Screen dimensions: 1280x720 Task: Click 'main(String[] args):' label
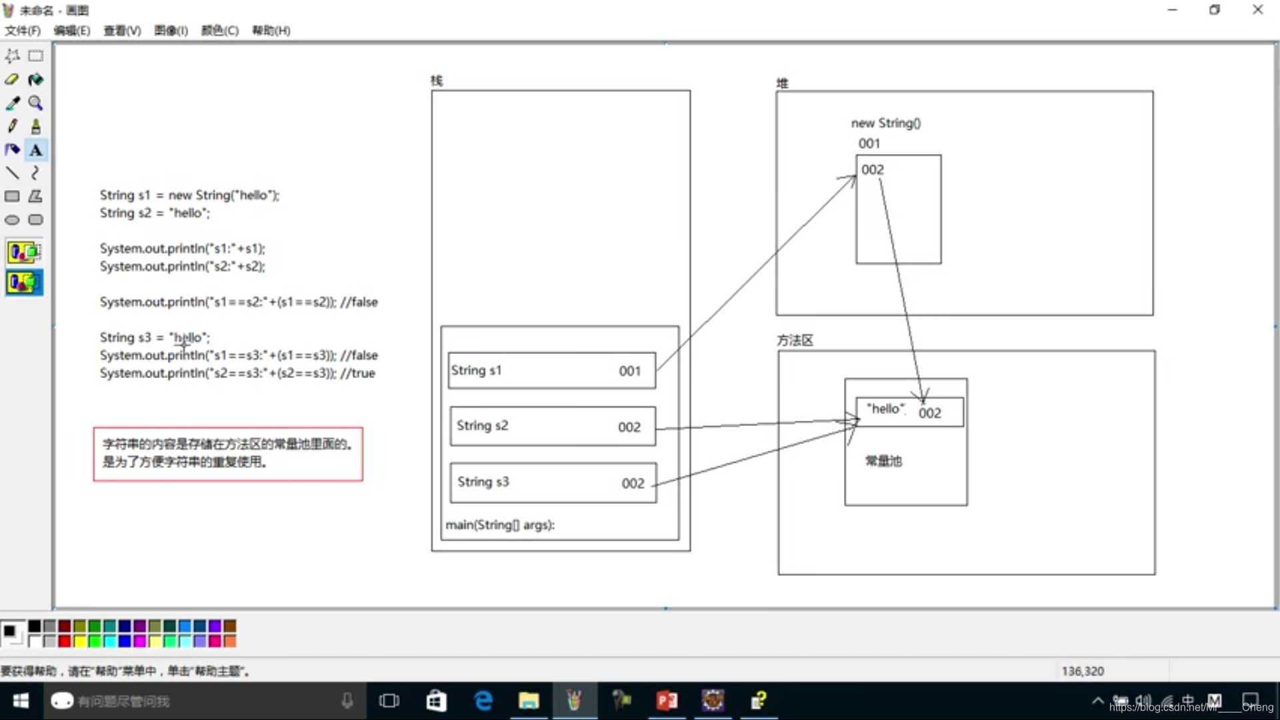point(500,525)
